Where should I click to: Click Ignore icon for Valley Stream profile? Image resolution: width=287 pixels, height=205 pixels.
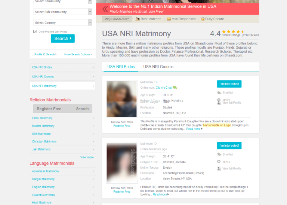(219, 161)
